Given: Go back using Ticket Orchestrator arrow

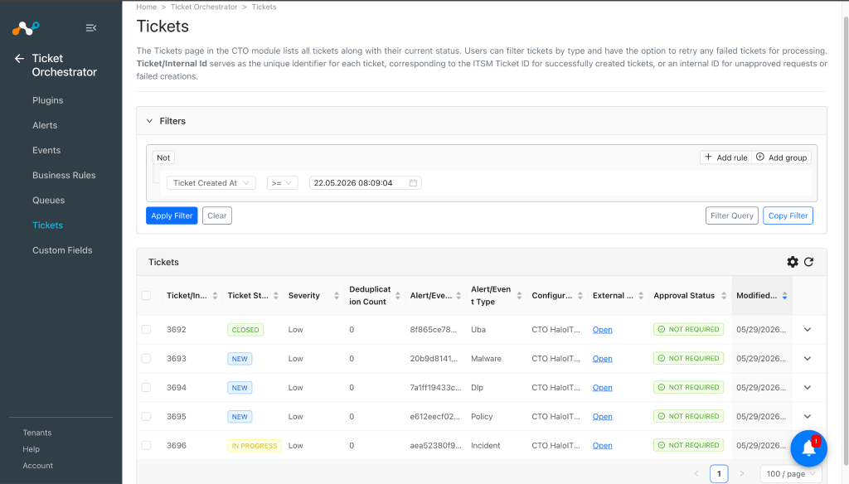Looking at the screenshot, I should click(20, 59).
